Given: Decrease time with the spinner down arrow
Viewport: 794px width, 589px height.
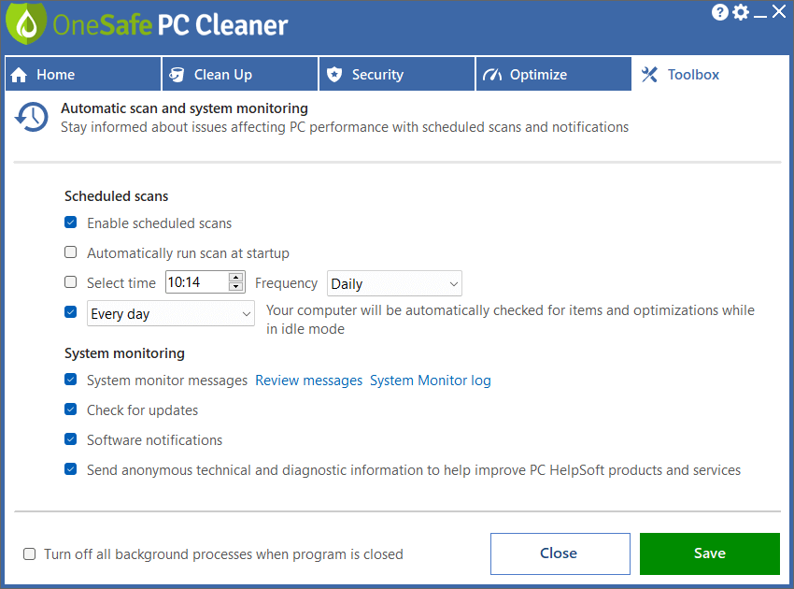Looking at the screenshot, I should pyautogui.click(x=236, y=287).
